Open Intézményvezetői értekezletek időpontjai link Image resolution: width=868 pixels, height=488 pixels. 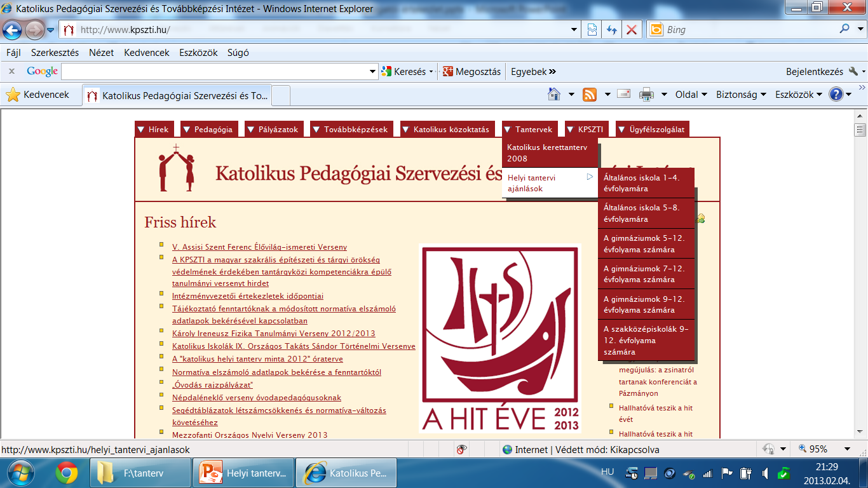click(x=248, y=295)
